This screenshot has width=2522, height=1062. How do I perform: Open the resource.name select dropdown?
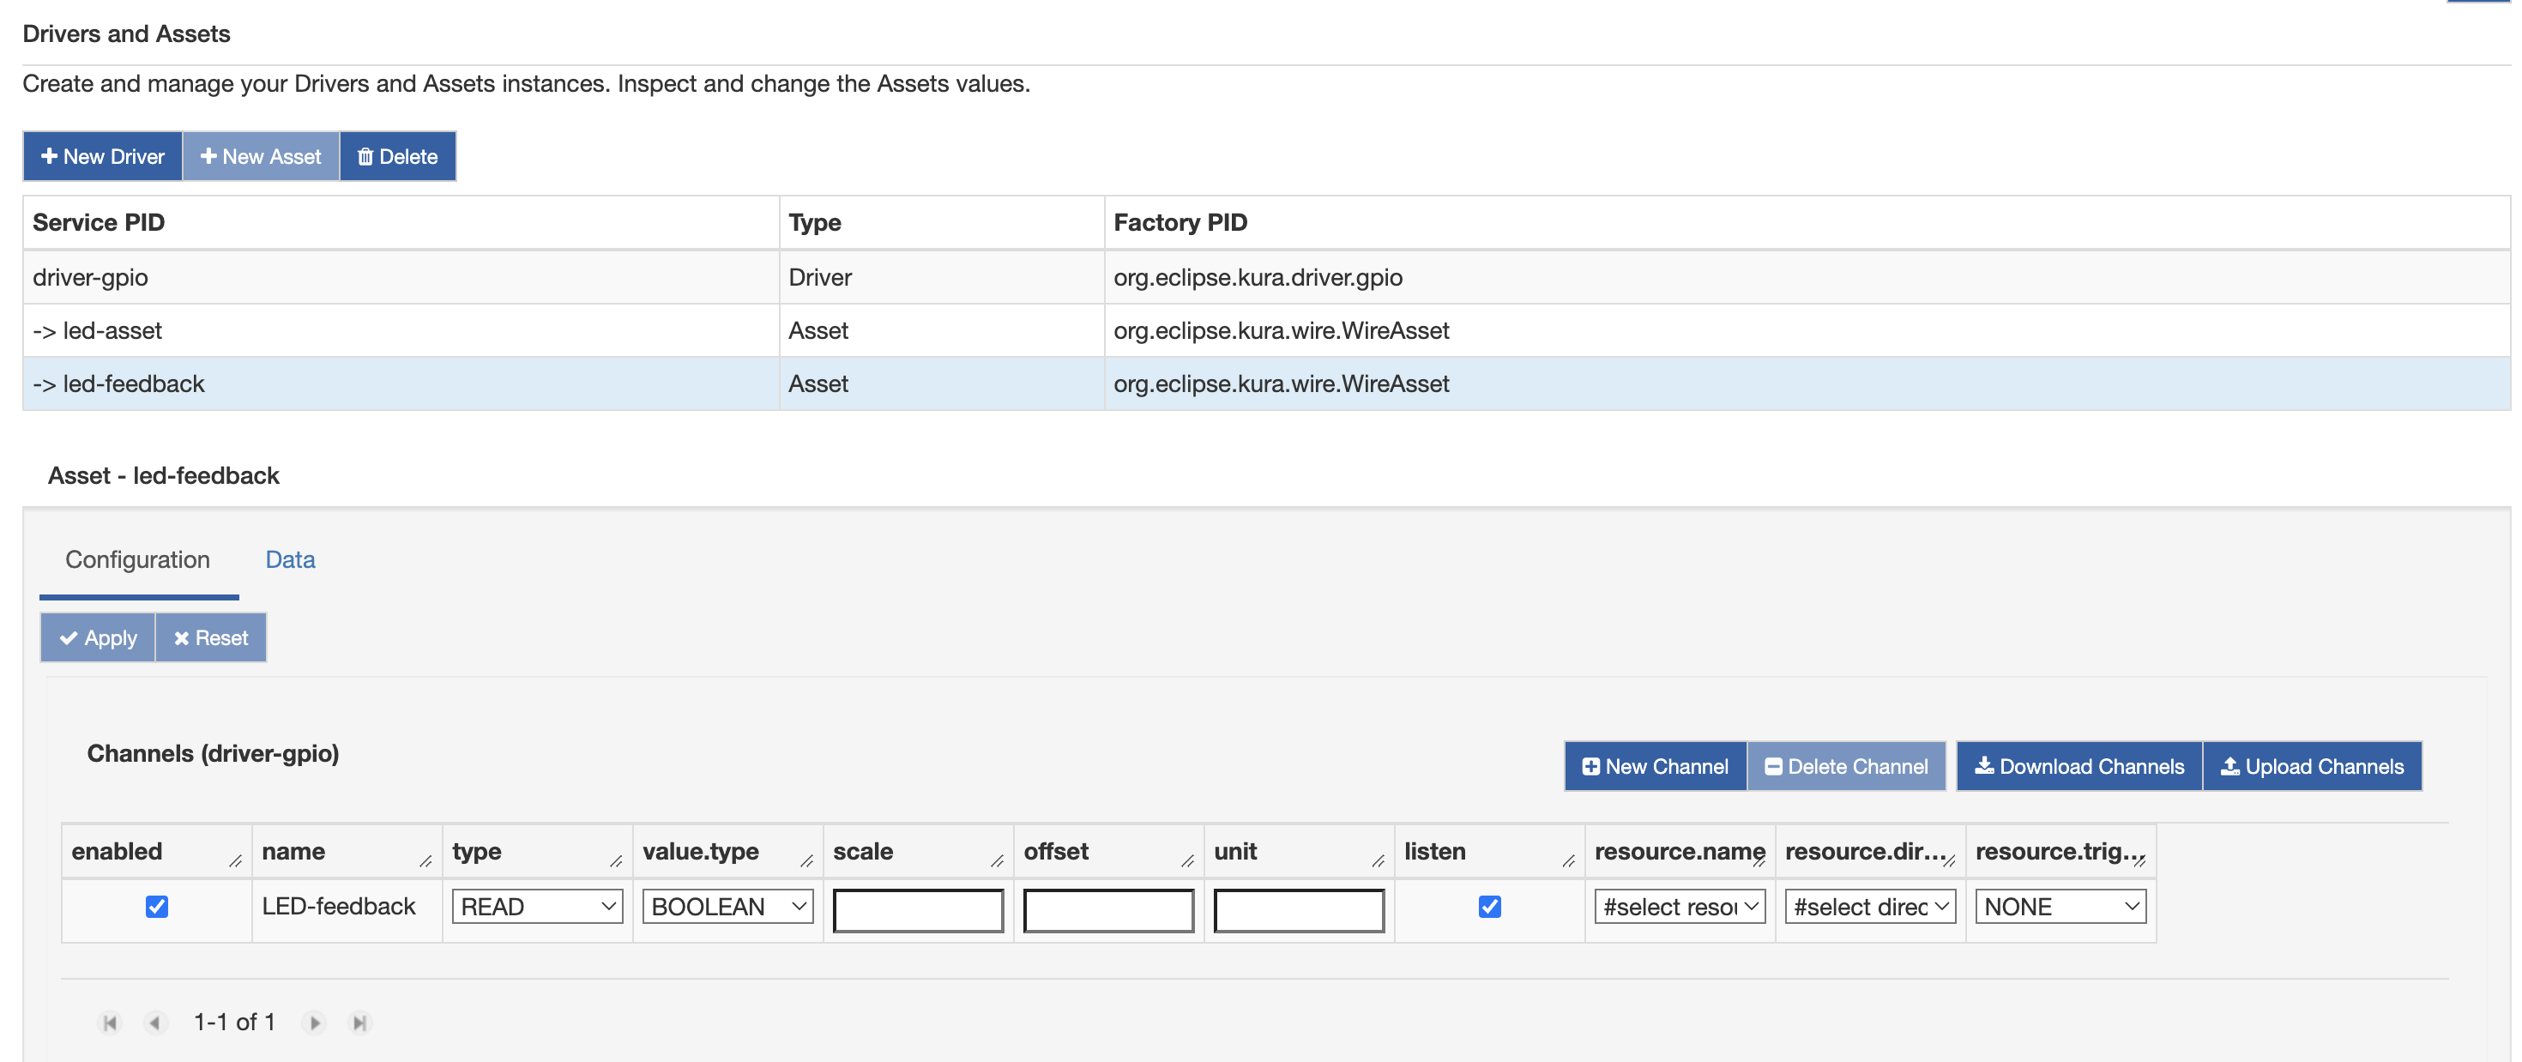click(x=1680, y=908)
